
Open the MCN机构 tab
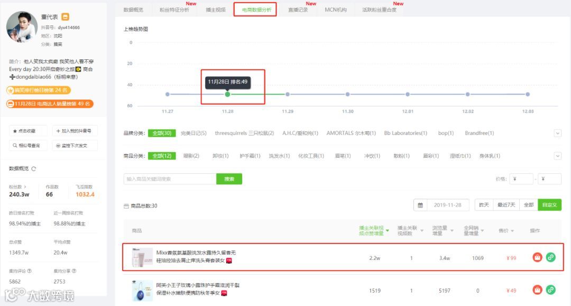(x=336, y=10)
